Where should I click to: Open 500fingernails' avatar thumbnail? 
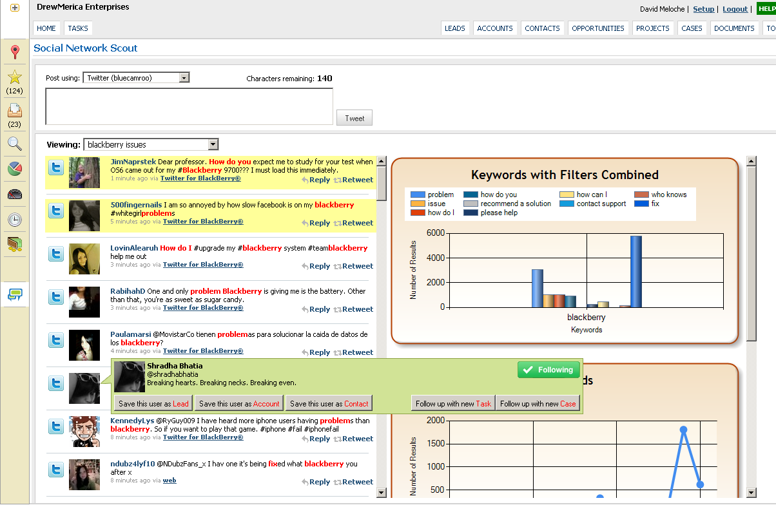(x=84, y=216)
